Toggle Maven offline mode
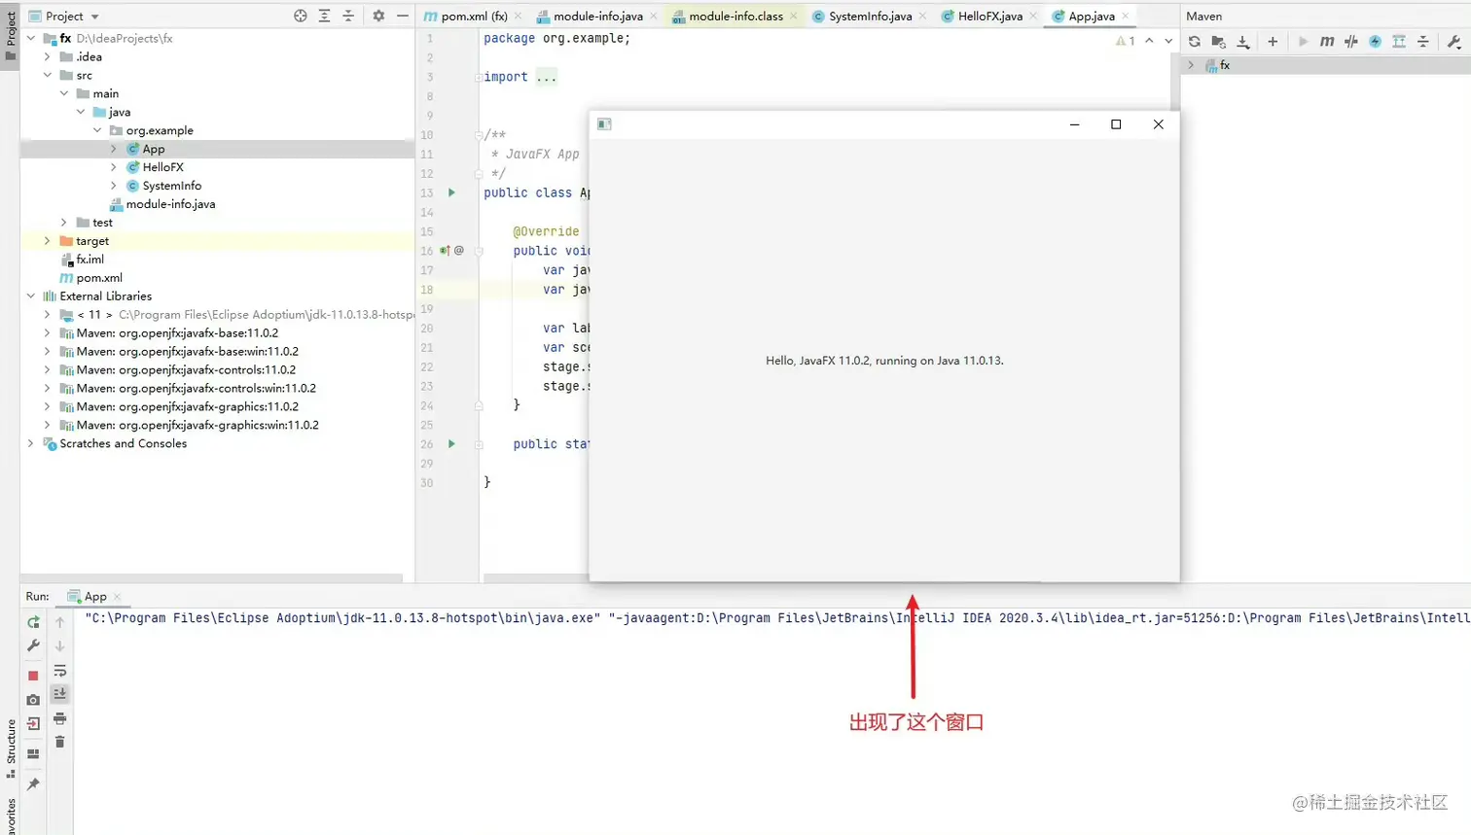The height and width of the screenshot is (835, 1471). click(1351, 42)
